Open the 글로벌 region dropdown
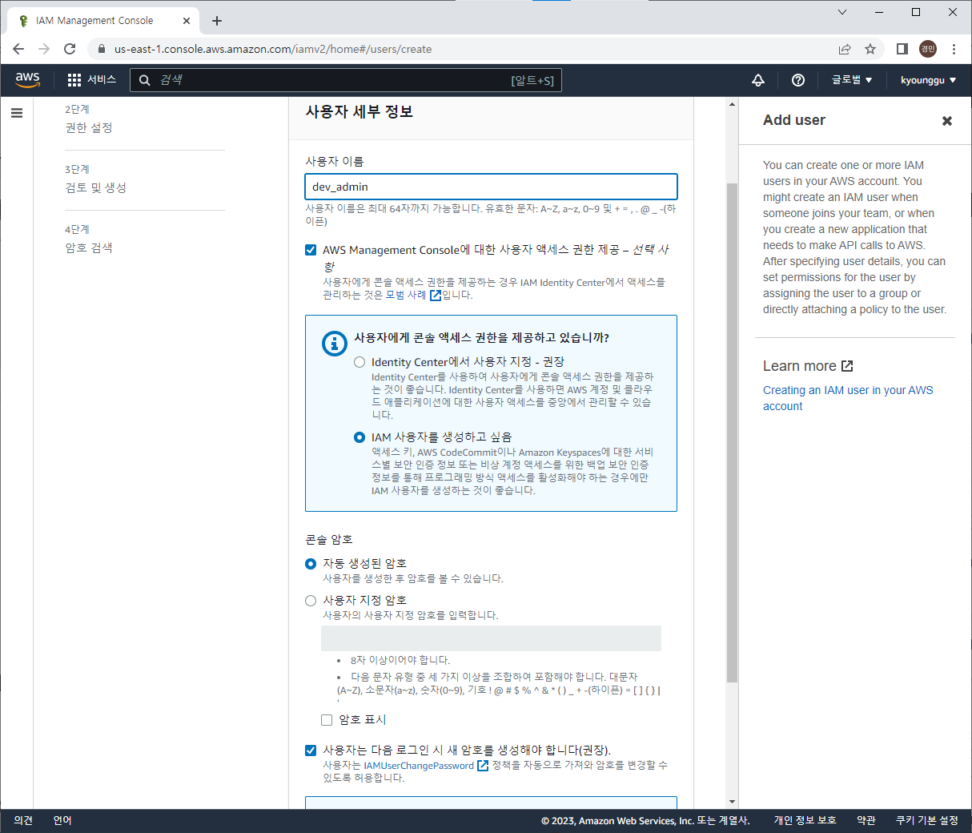 point(852,80)
